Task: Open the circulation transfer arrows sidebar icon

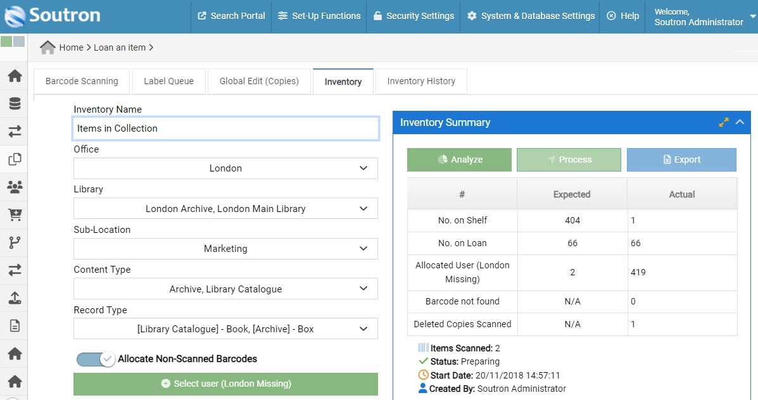Action: coord(14,131)
